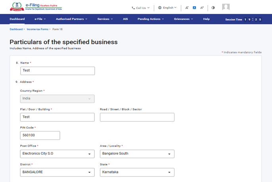Expand the Post Office dropdown

[57, 154]
